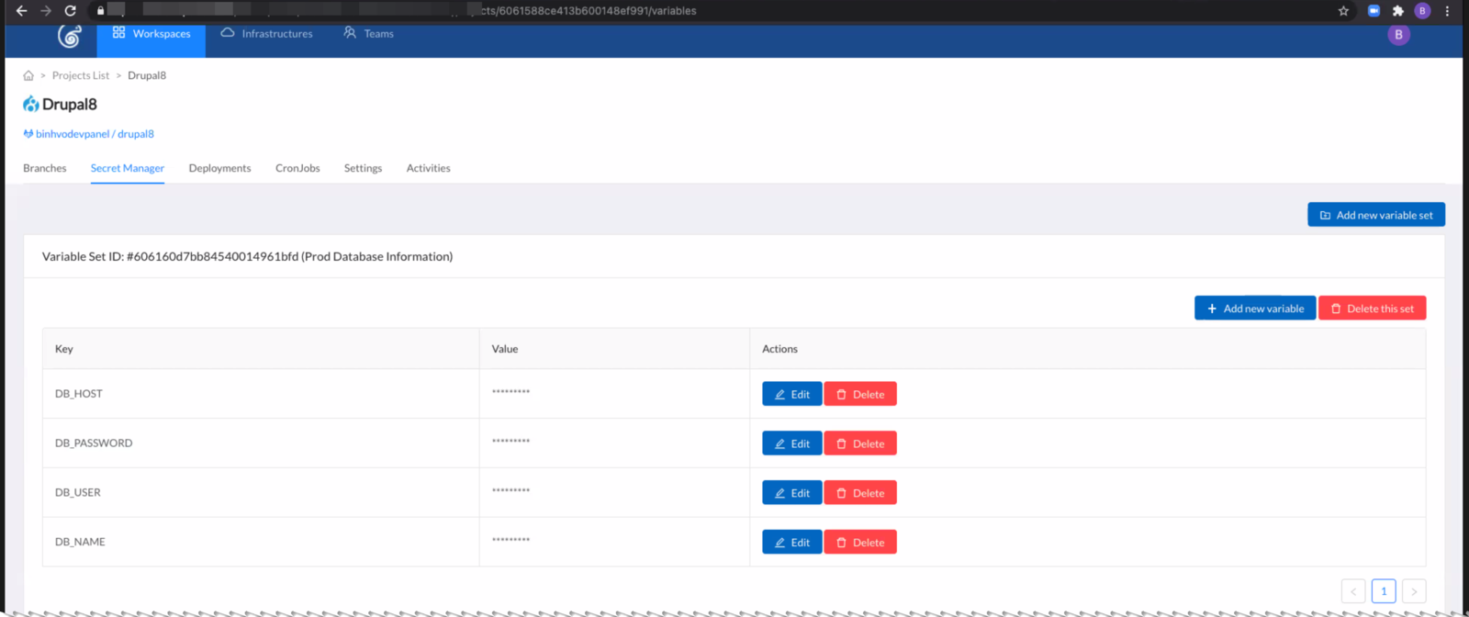Go to next page in pagination
1469x617 pixels.
point(1414,591)
